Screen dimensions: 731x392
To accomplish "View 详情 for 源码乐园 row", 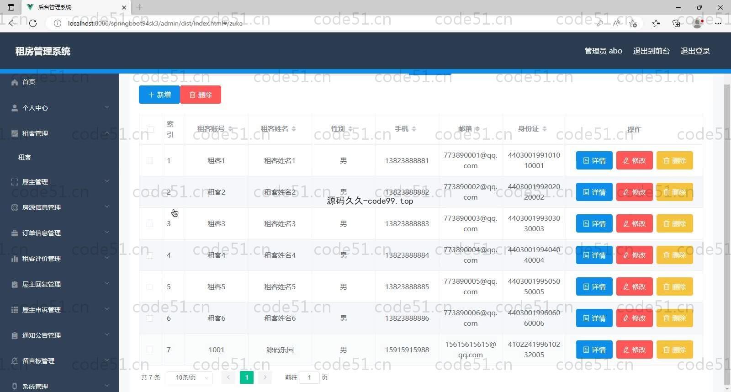I will coord(594,350).
